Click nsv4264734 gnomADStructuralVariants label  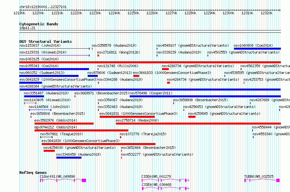(x=203, y=79)
